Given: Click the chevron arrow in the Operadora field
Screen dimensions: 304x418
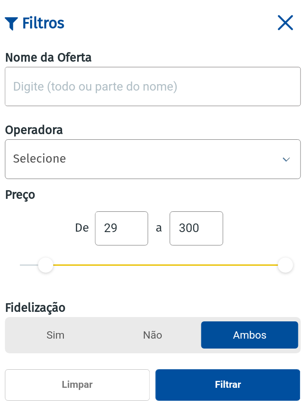Looking at the screenshot, I should coord(286,160).
